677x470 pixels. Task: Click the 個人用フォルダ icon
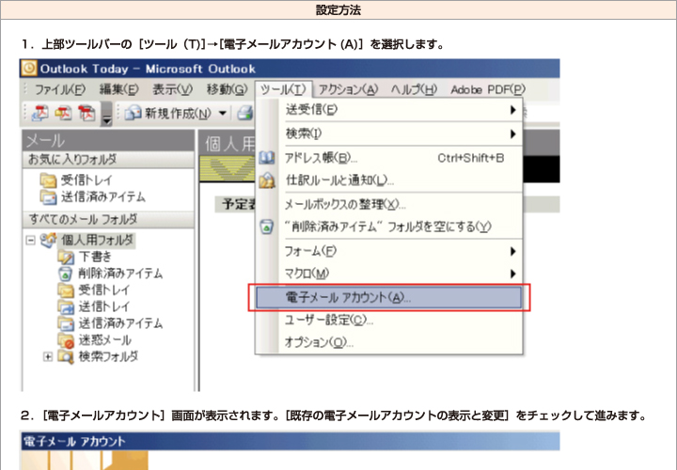click(x=48, y=240)
